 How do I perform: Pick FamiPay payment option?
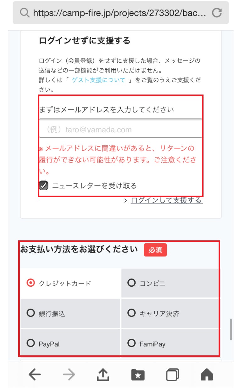coord(131,343)
